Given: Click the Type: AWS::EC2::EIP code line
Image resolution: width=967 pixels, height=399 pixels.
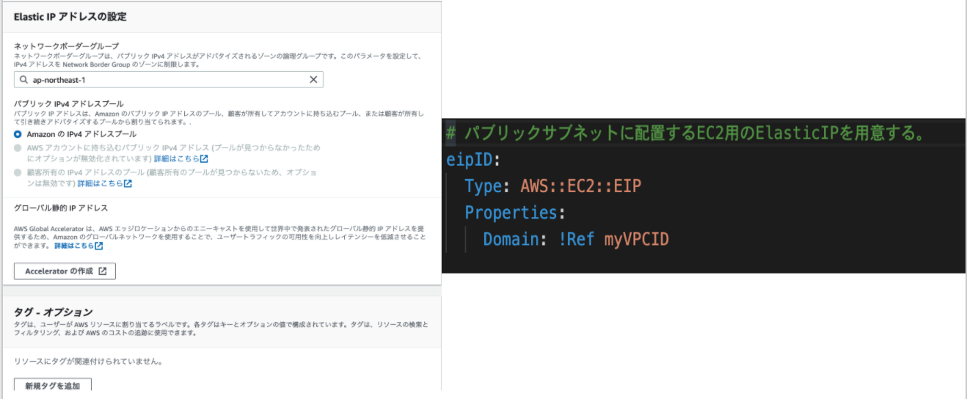Looking at the screenshot, I should click(553, 186).
